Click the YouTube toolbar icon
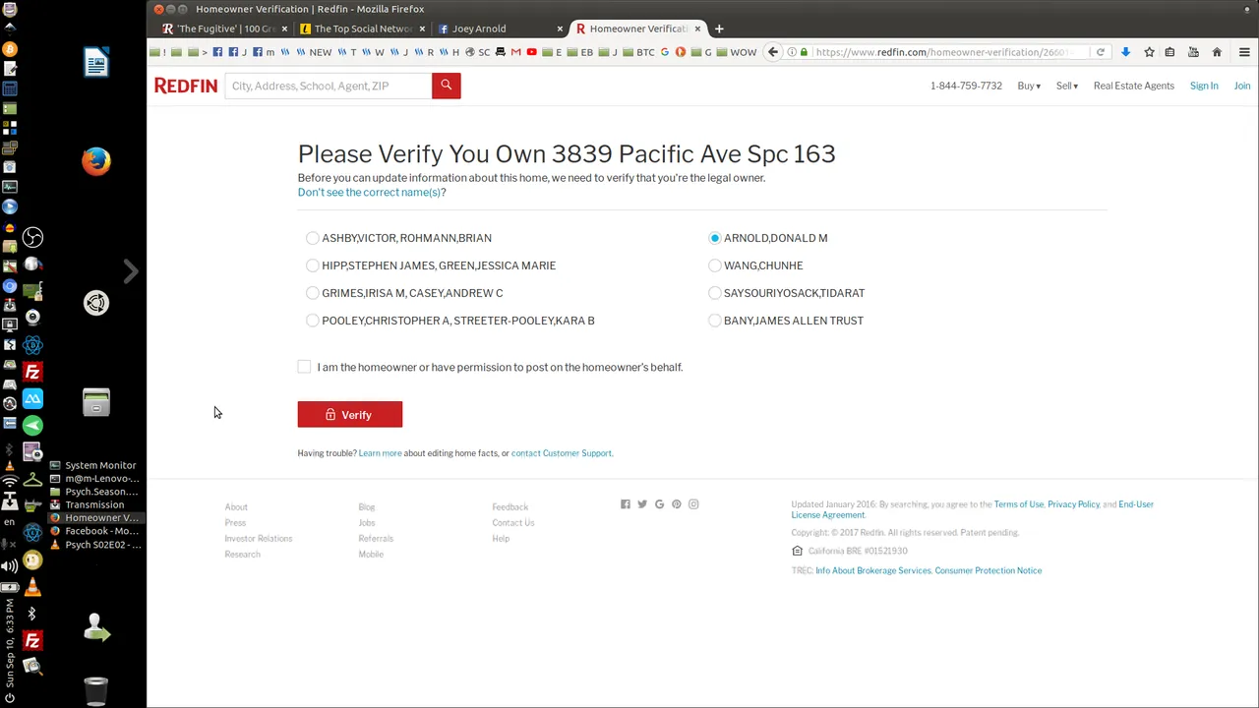The height and width of the screenshot is (708, 1259). (x=1193, y=52)
